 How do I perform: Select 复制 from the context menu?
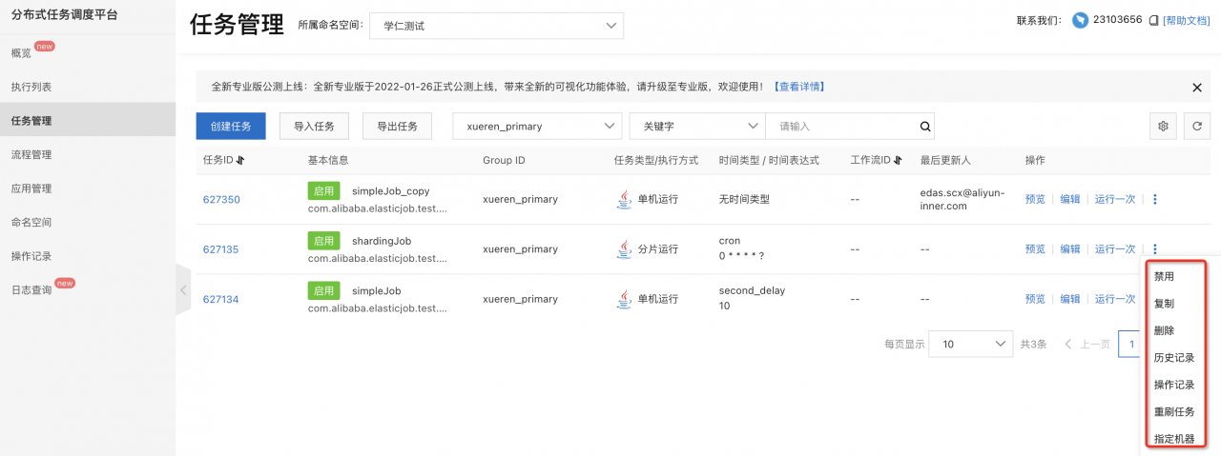[x=1164, y=303]
